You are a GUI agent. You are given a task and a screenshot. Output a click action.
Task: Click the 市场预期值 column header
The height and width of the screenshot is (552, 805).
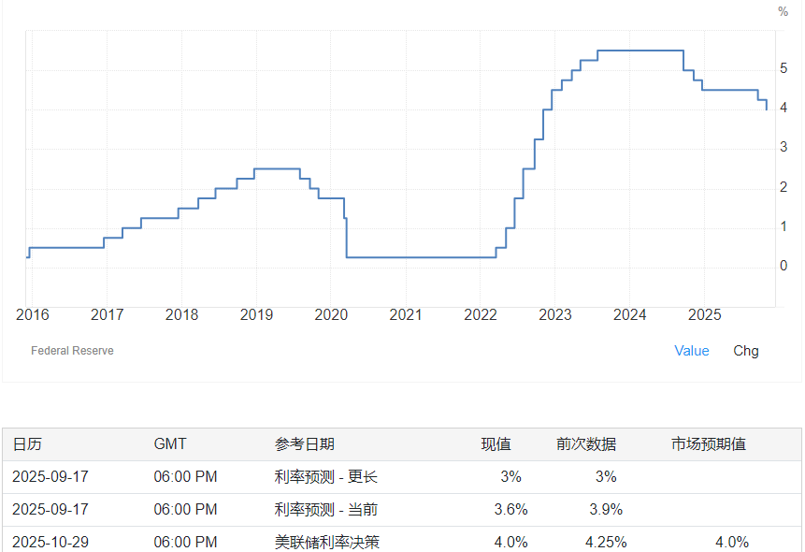point(709,444)
